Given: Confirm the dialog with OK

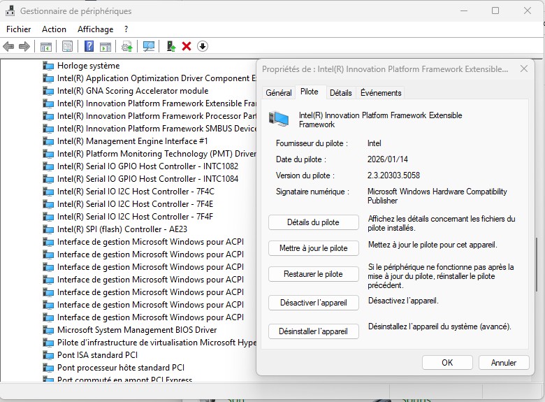Looking at the screenshot, I should pyautogui.click(x=447, y=362).
